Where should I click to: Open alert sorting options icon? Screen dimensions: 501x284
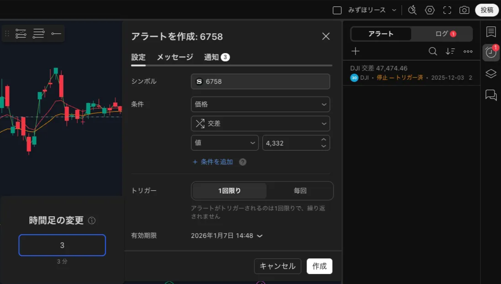(x=450, y=51)
